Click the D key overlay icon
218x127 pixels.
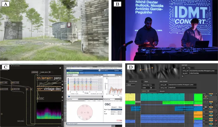point(53,36)
